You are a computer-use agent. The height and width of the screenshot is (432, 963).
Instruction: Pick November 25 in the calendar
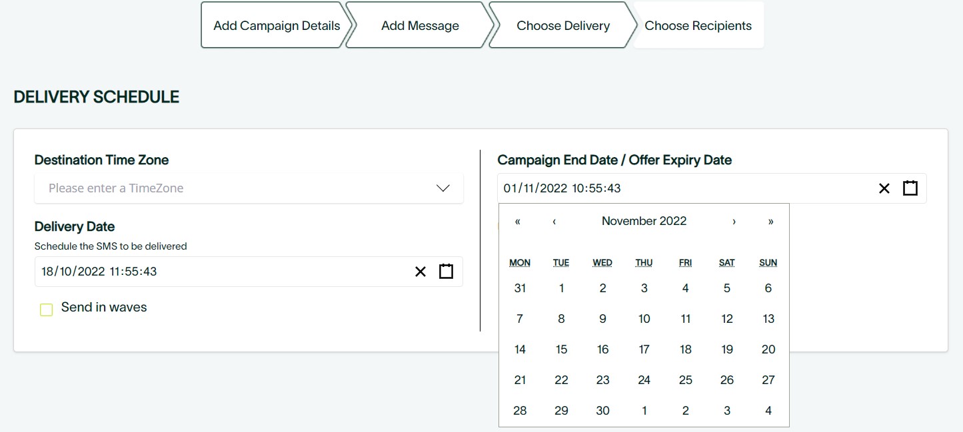point(686,380)
